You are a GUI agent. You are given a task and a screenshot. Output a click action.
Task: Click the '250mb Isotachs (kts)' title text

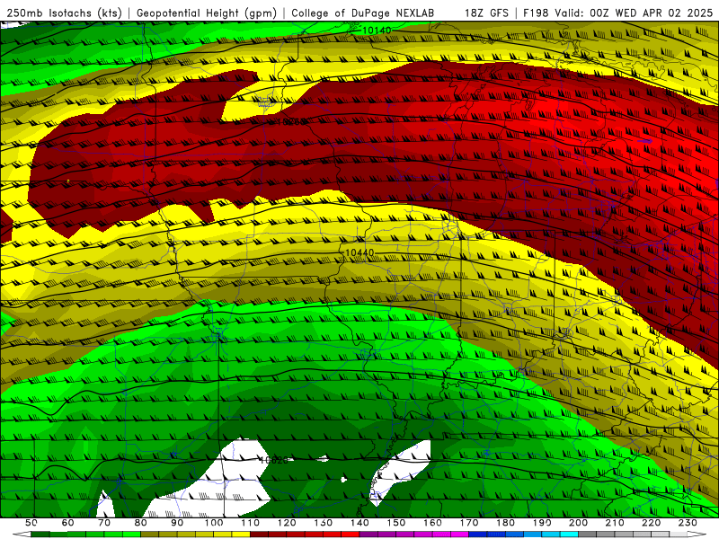[x=64, y=13]
